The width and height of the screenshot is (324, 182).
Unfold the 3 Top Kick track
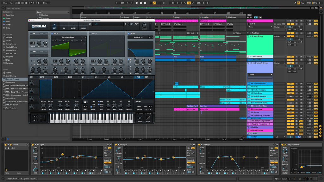tap(248, 33)
